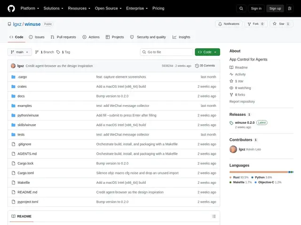
Task: Expand the Open Source menu
Action: click(x=108, y=8)
